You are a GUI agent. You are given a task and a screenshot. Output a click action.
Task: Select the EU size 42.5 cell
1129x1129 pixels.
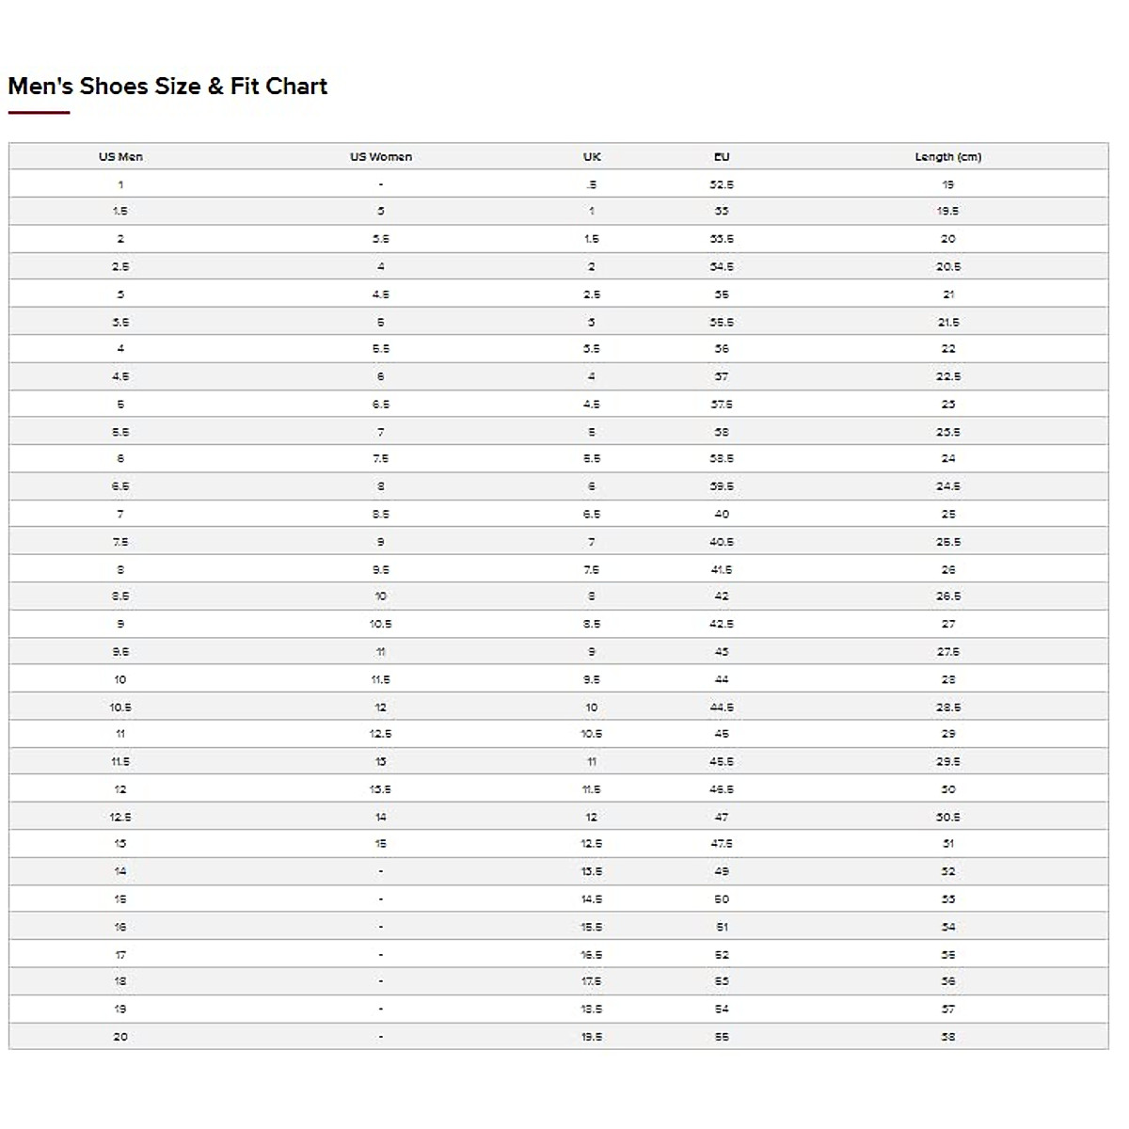click(x=722, y=624)
